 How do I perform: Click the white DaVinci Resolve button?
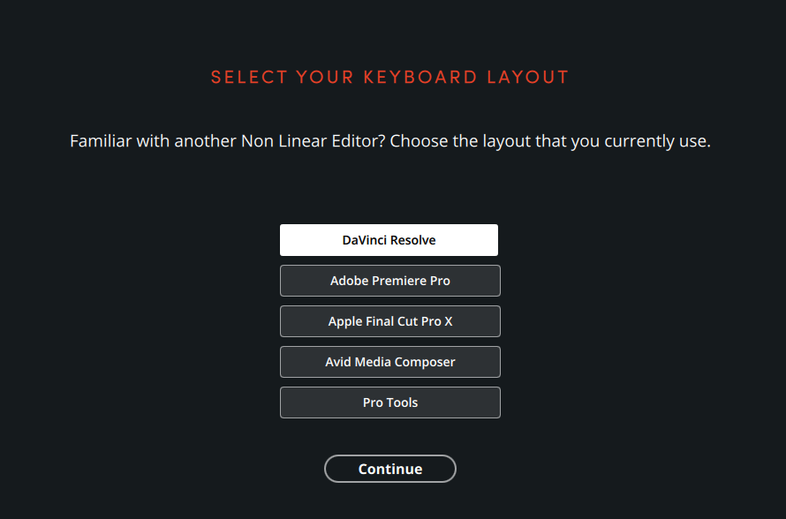point(389,240)
